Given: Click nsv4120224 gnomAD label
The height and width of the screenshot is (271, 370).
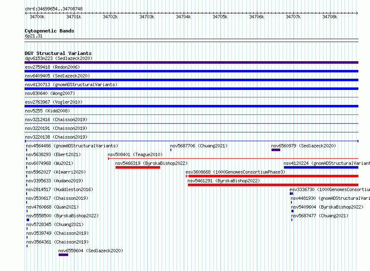Looking at the screenshot, I should pyautogui.click(x=327, y=163).
